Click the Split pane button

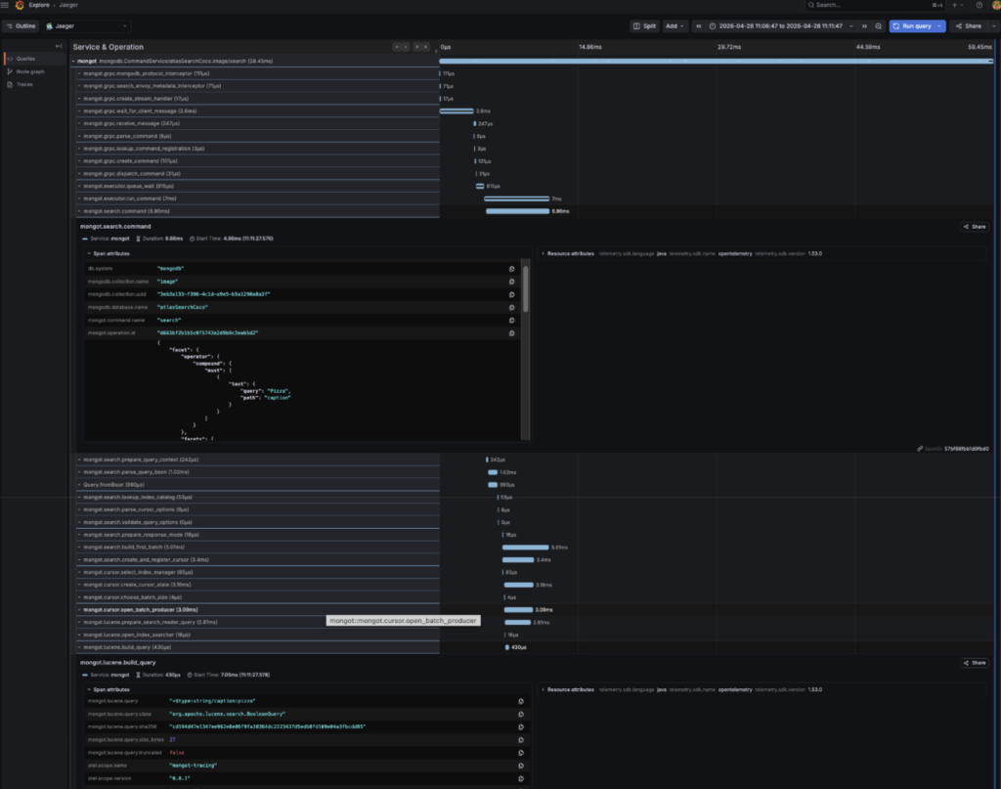tap(644, 26)
